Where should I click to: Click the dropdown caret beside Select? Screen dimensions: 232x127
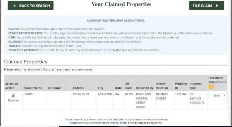tap(224, 95)
